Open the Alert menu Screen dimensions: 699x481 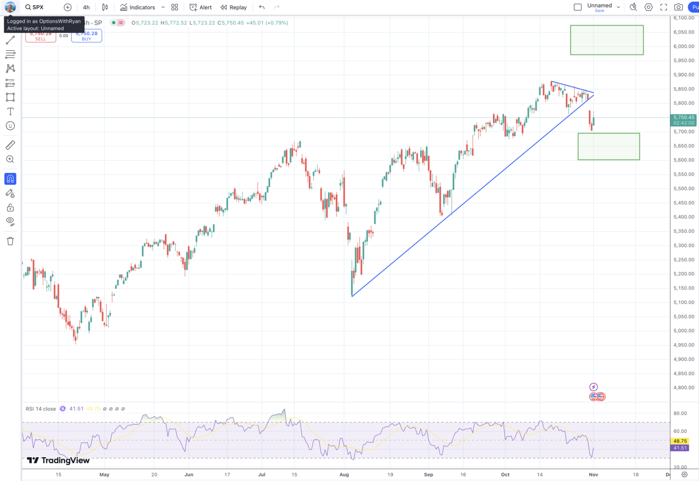[200, 7]
